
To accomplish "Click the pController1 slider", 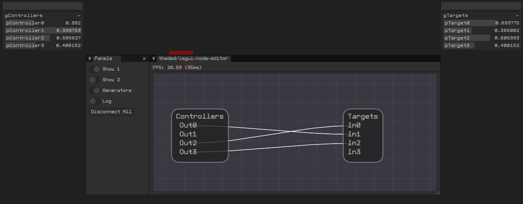I will [x=43, y=30].
